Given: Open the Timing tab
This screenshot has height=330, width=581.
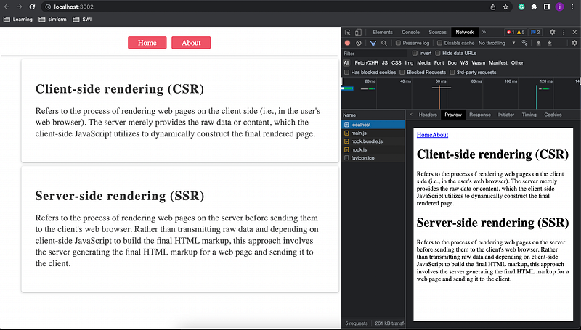Looking at the screenshot, I should 529,115.
